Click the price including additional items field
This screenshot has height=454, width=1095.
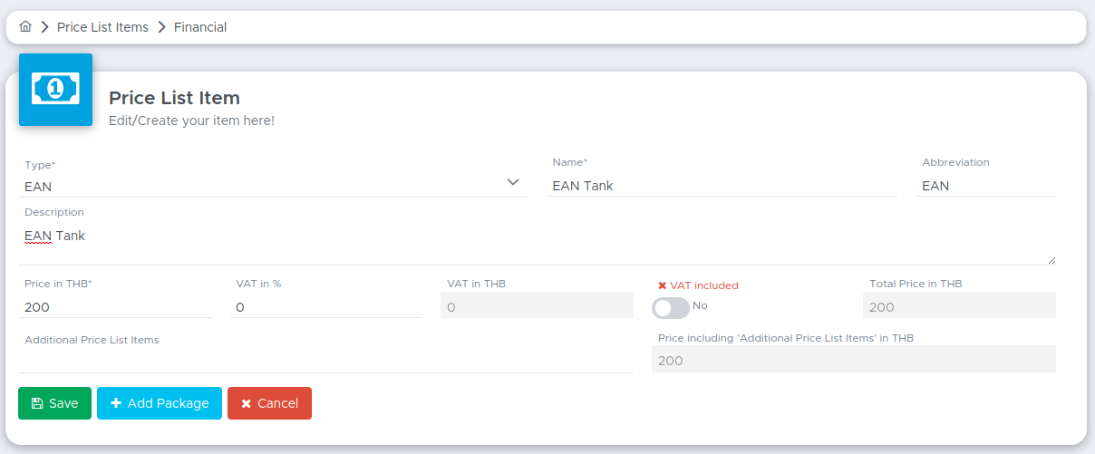(854, 359)
